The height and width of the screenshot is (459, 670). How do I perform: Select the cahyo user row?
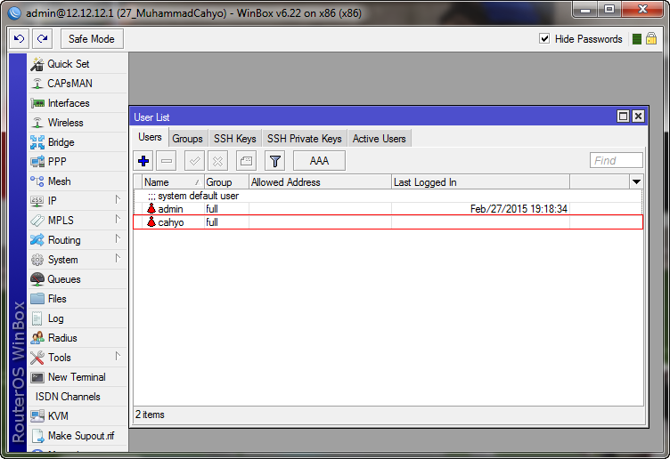(388, 222)
